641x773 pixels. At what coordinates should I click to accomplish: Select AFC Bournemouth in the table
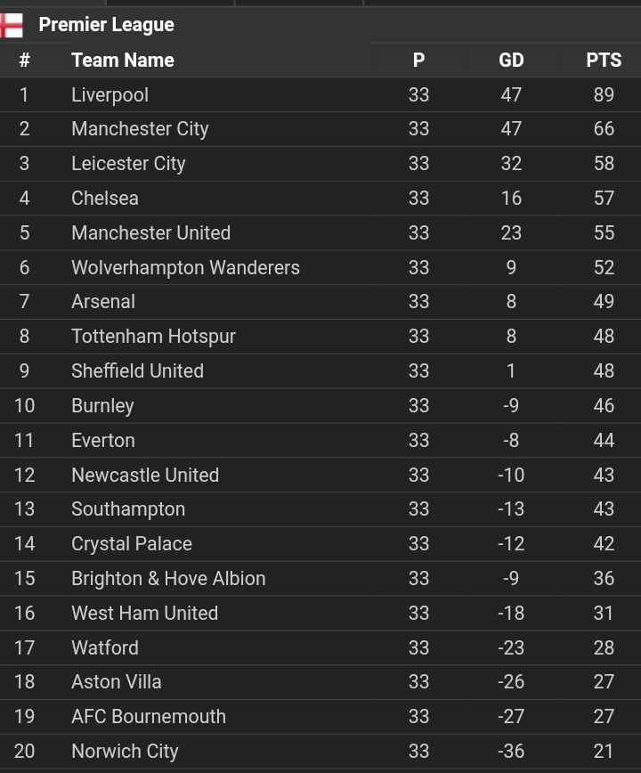(x=148, y=717)
